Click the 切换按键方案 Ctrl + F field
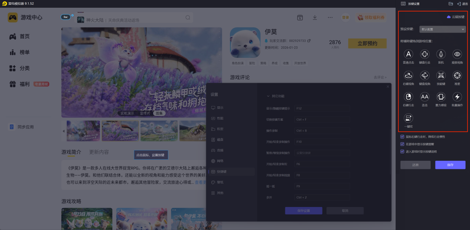Viewport: 470px width, 230px height. 322,120
